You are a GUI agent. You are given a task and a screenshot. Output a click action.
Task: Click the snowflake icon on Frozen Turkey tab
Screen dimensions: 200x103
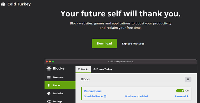pyautogui.click(x=94, y=69)
